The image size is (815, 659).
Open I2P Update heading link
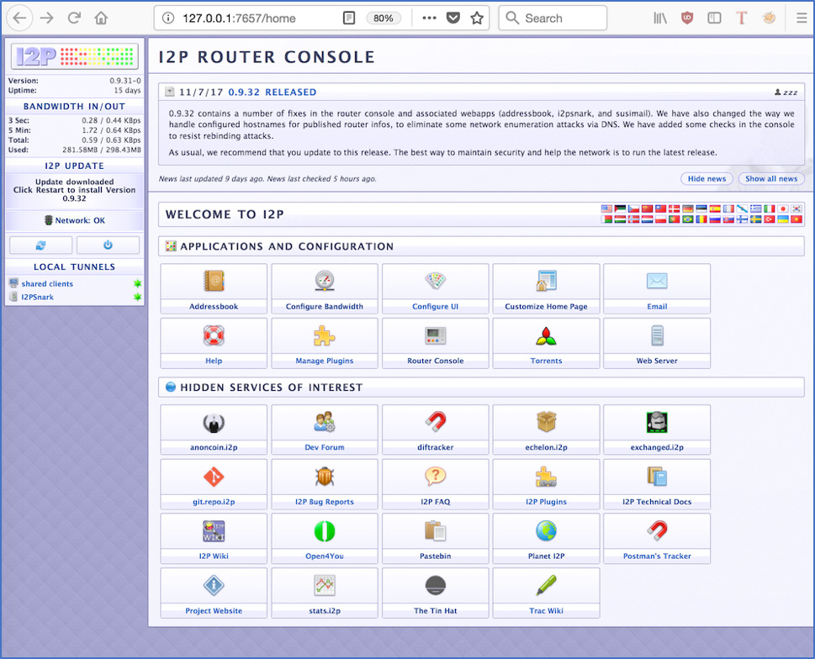point(74,166)
